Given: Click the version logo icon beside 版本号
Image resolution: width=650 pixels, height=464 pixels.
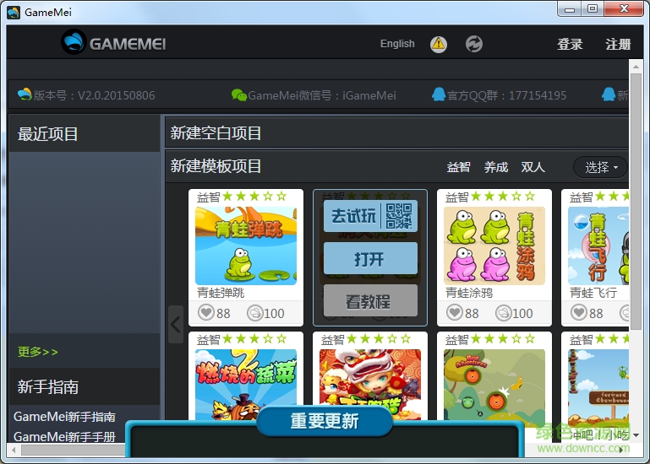Looking at the screenshot, I should click(x=25, y=94).
